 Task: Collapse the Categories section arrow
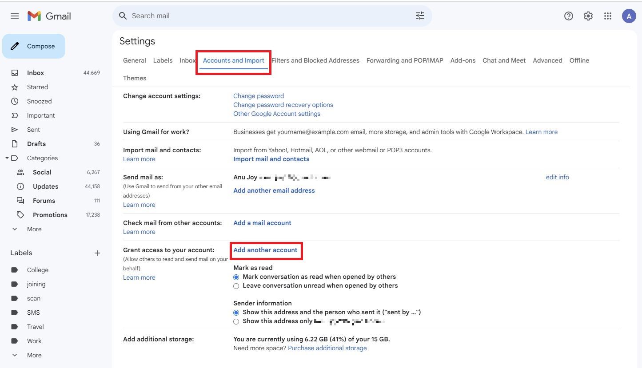[7, 158]
